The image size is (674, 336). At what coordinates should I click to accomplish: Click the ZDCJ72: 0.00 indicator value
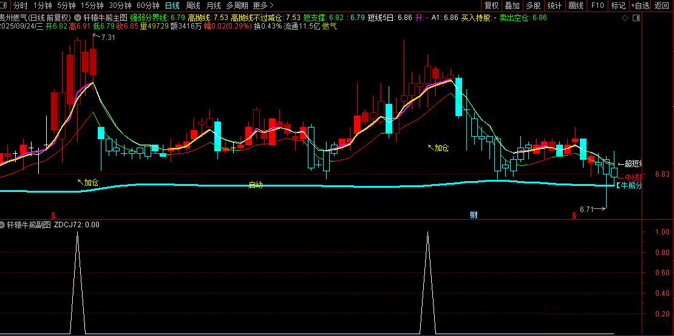(x=77, y=225)
